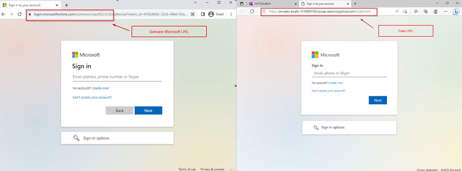Screen dimensions: 462x171
Task: Select Chrome 'Sign in to your account' tab
Action: point(30,5)
